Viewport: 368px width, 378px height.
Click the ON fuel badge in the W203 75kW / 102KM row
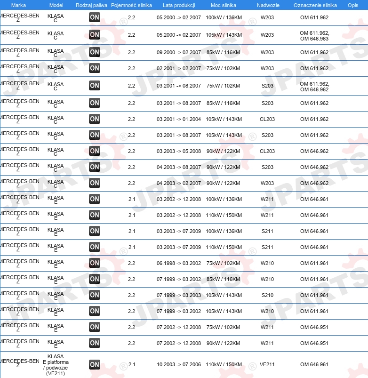(x=95, y=68)
